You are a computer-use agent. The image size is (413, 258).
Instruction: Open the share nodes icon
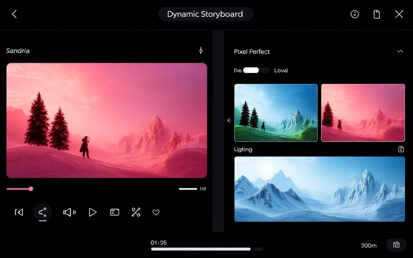coord(42,212)
